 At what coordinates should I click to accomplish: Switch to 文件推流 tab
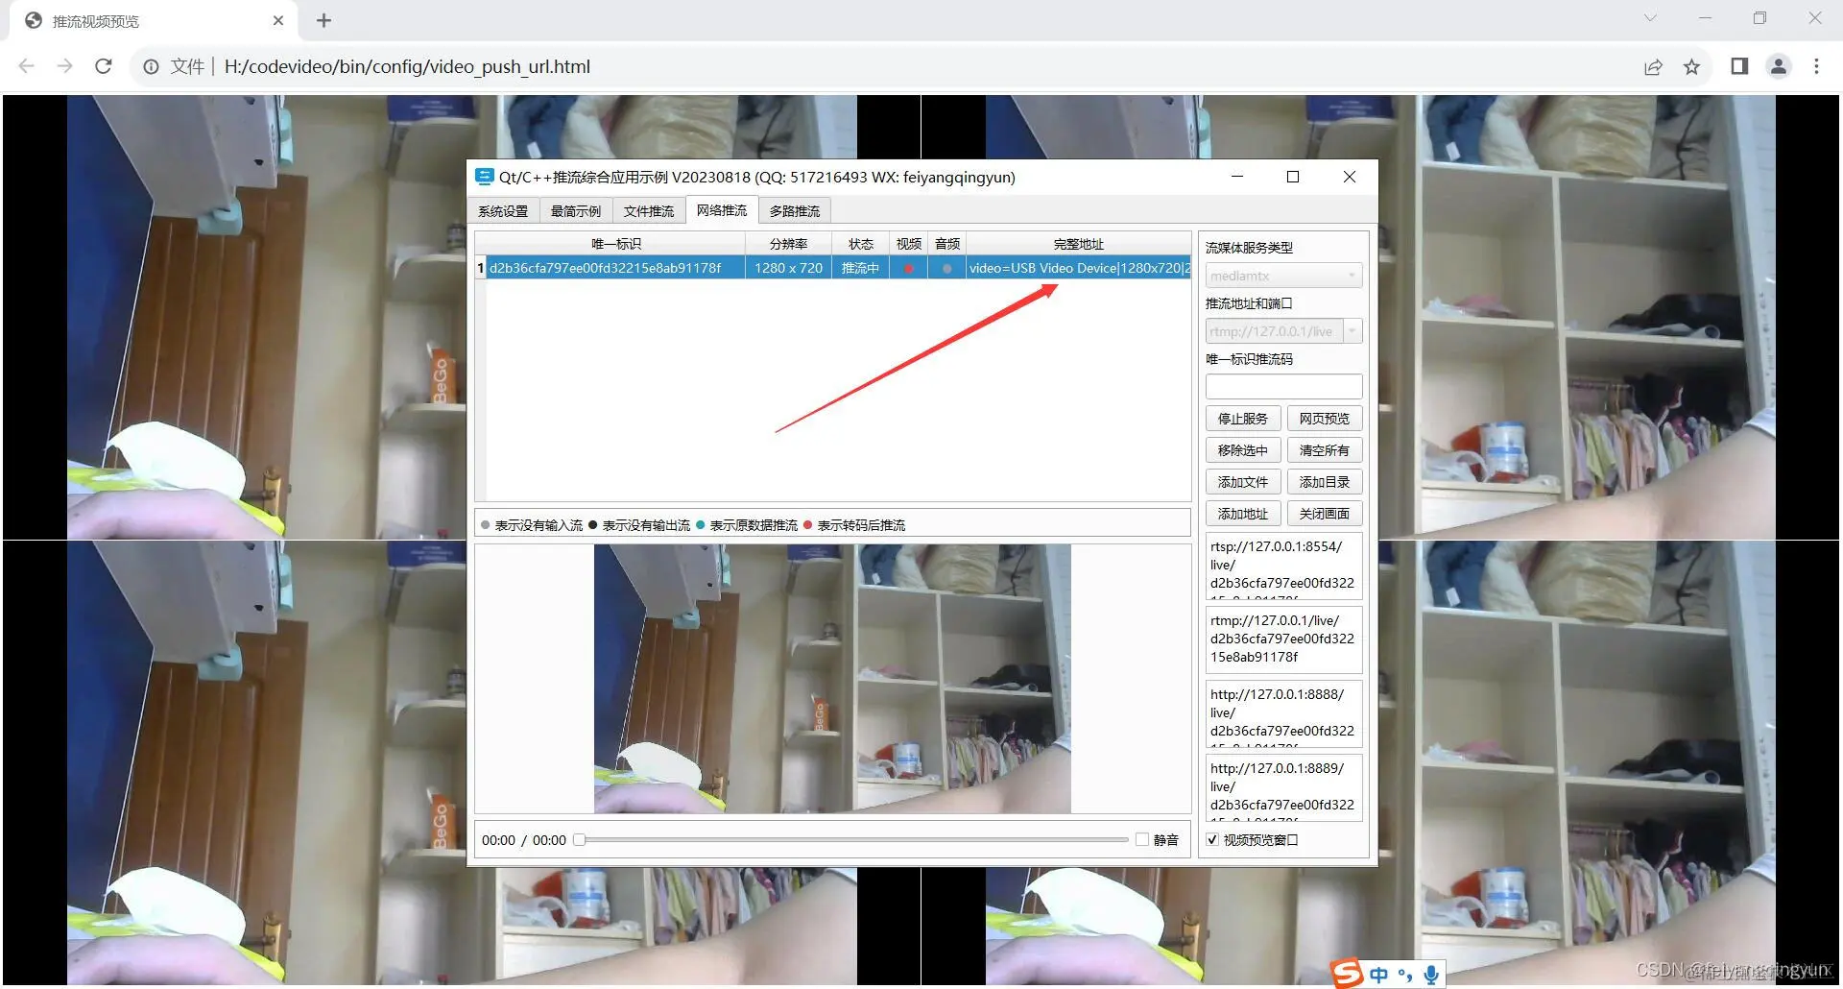(649, 211)
